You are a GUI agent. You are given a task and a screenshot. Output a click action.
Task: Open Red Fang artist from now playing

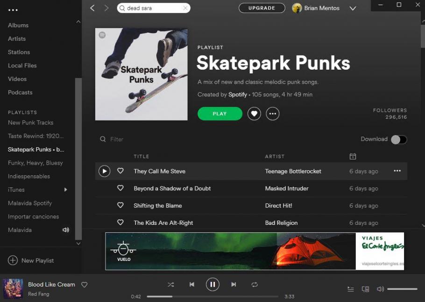pyautogui.click(x=38, y=294)
